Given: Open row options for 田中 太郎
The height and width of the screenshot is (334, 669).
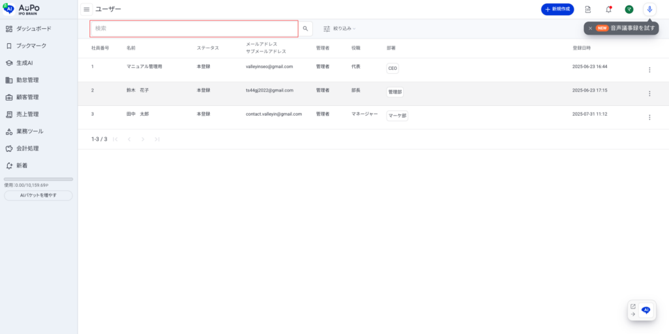Looking at the screenshot, I should 649,118.
